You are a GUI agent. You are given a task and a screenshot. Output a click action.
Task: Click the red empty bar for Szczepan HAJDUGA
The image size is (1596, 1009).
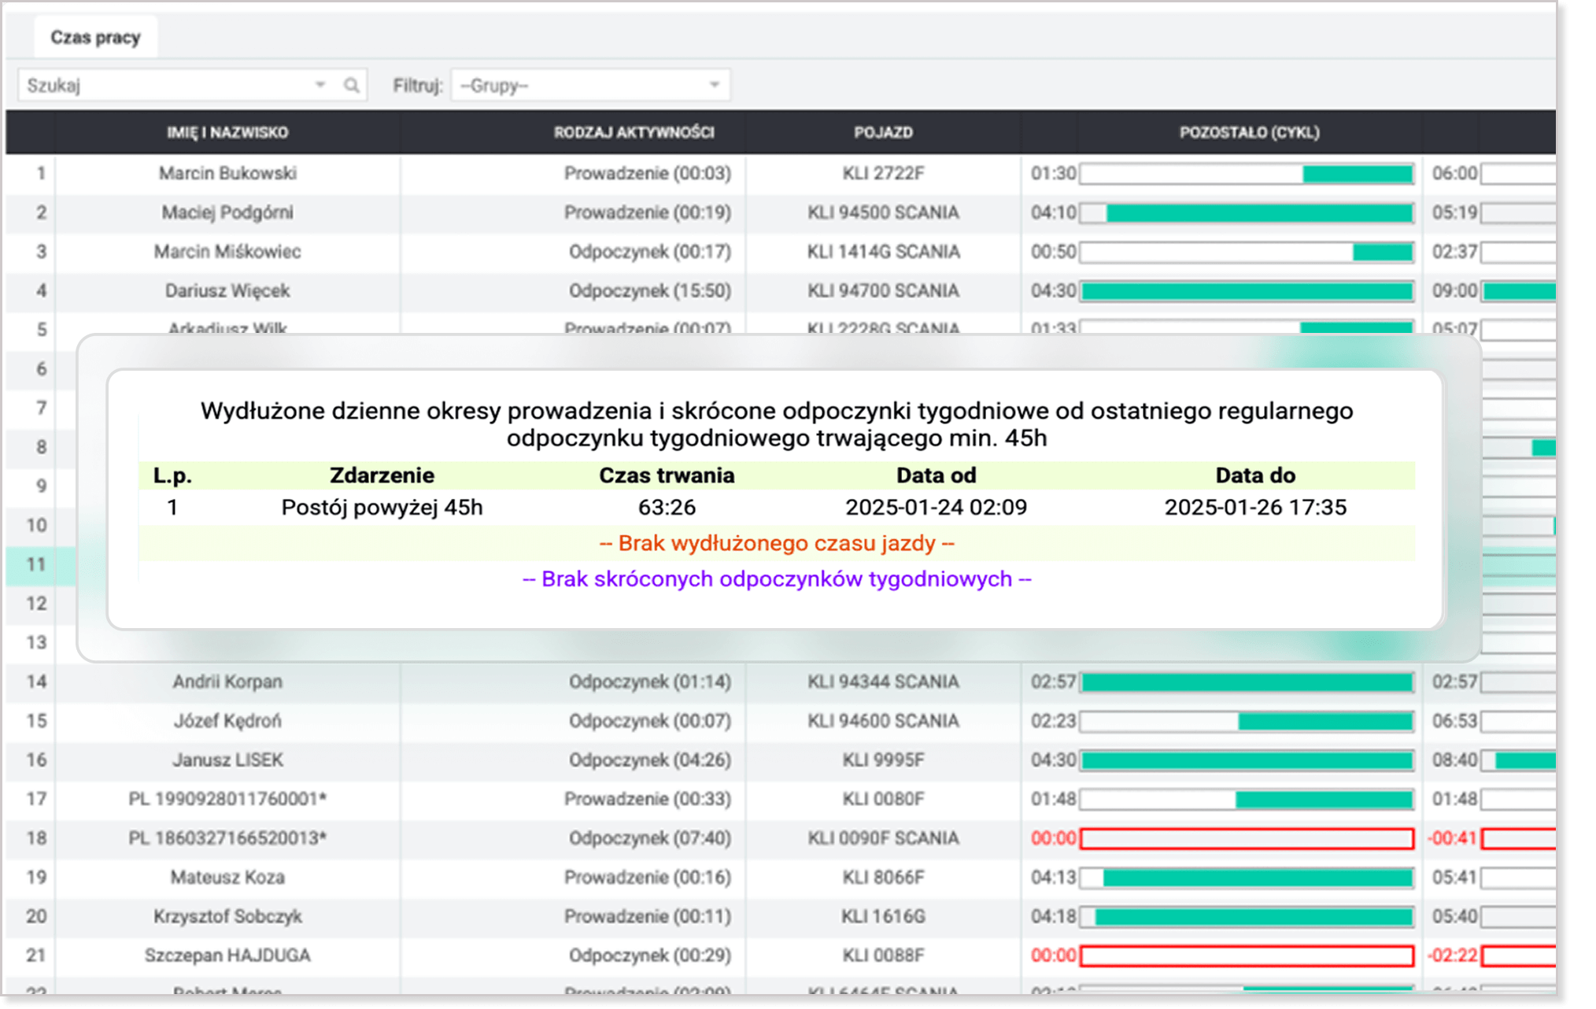[x=1247, y=955]
